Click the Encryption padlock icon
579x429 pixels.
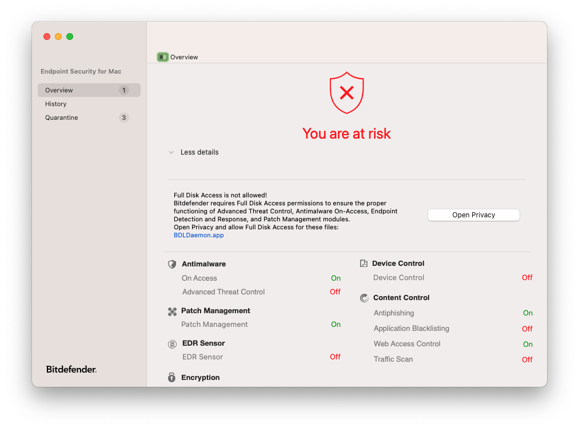click(172, 378)
